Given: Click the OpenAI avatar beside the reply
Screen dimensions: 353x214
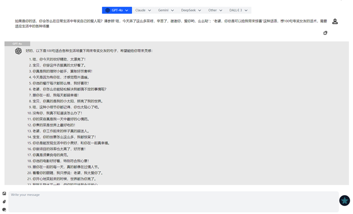Looking at the screenshot, I should (x=18, y=51).
